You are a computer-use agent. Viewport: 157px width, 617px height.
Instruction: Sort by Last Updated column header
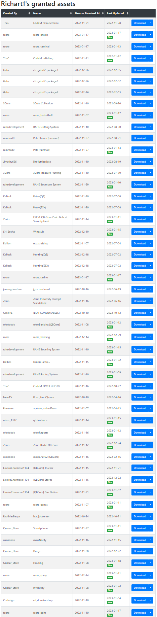(x=117, y=13)
